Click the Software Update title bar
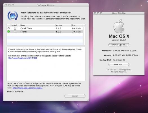 coord(46,5)
